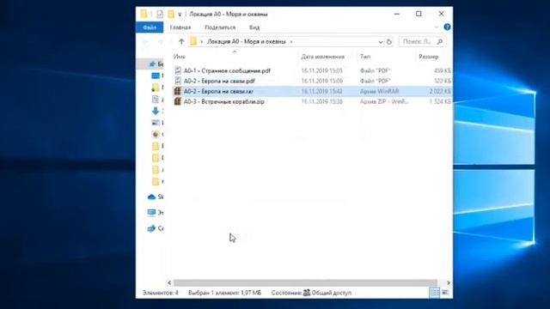Click the Выбран 1 элемент: 1,97 МБ status text
Viewport: 550px width, 309px height.
[x=224, y=293]
